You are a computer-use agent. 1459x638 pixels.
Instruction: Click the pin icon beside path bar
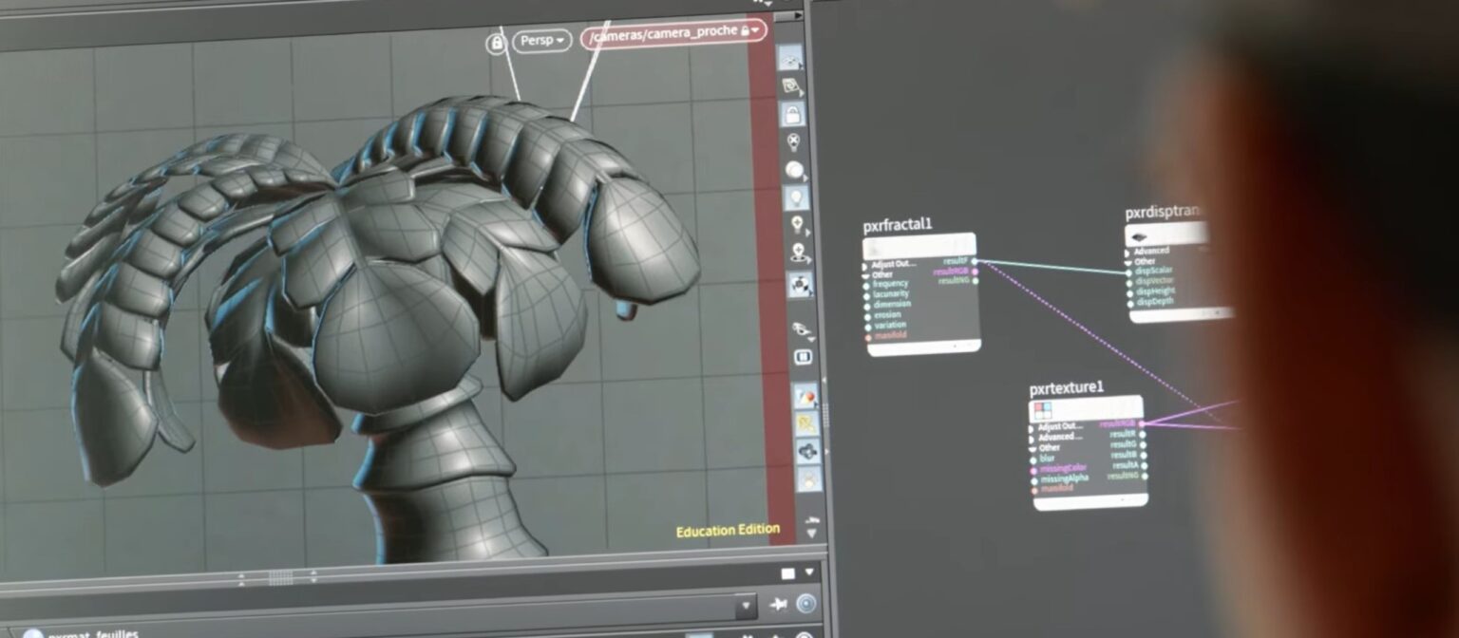780,604
